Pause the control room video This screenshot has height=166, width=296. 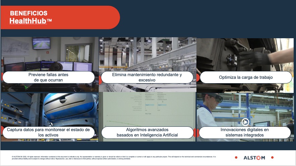(x=4, y=90)
